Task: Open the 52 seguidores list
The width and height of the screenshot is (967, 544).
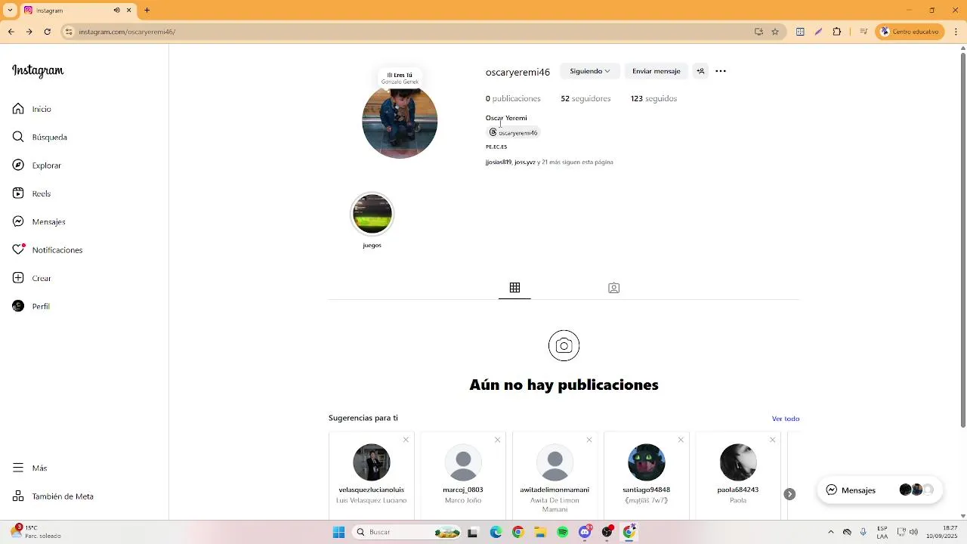Action: coord(585,99)
